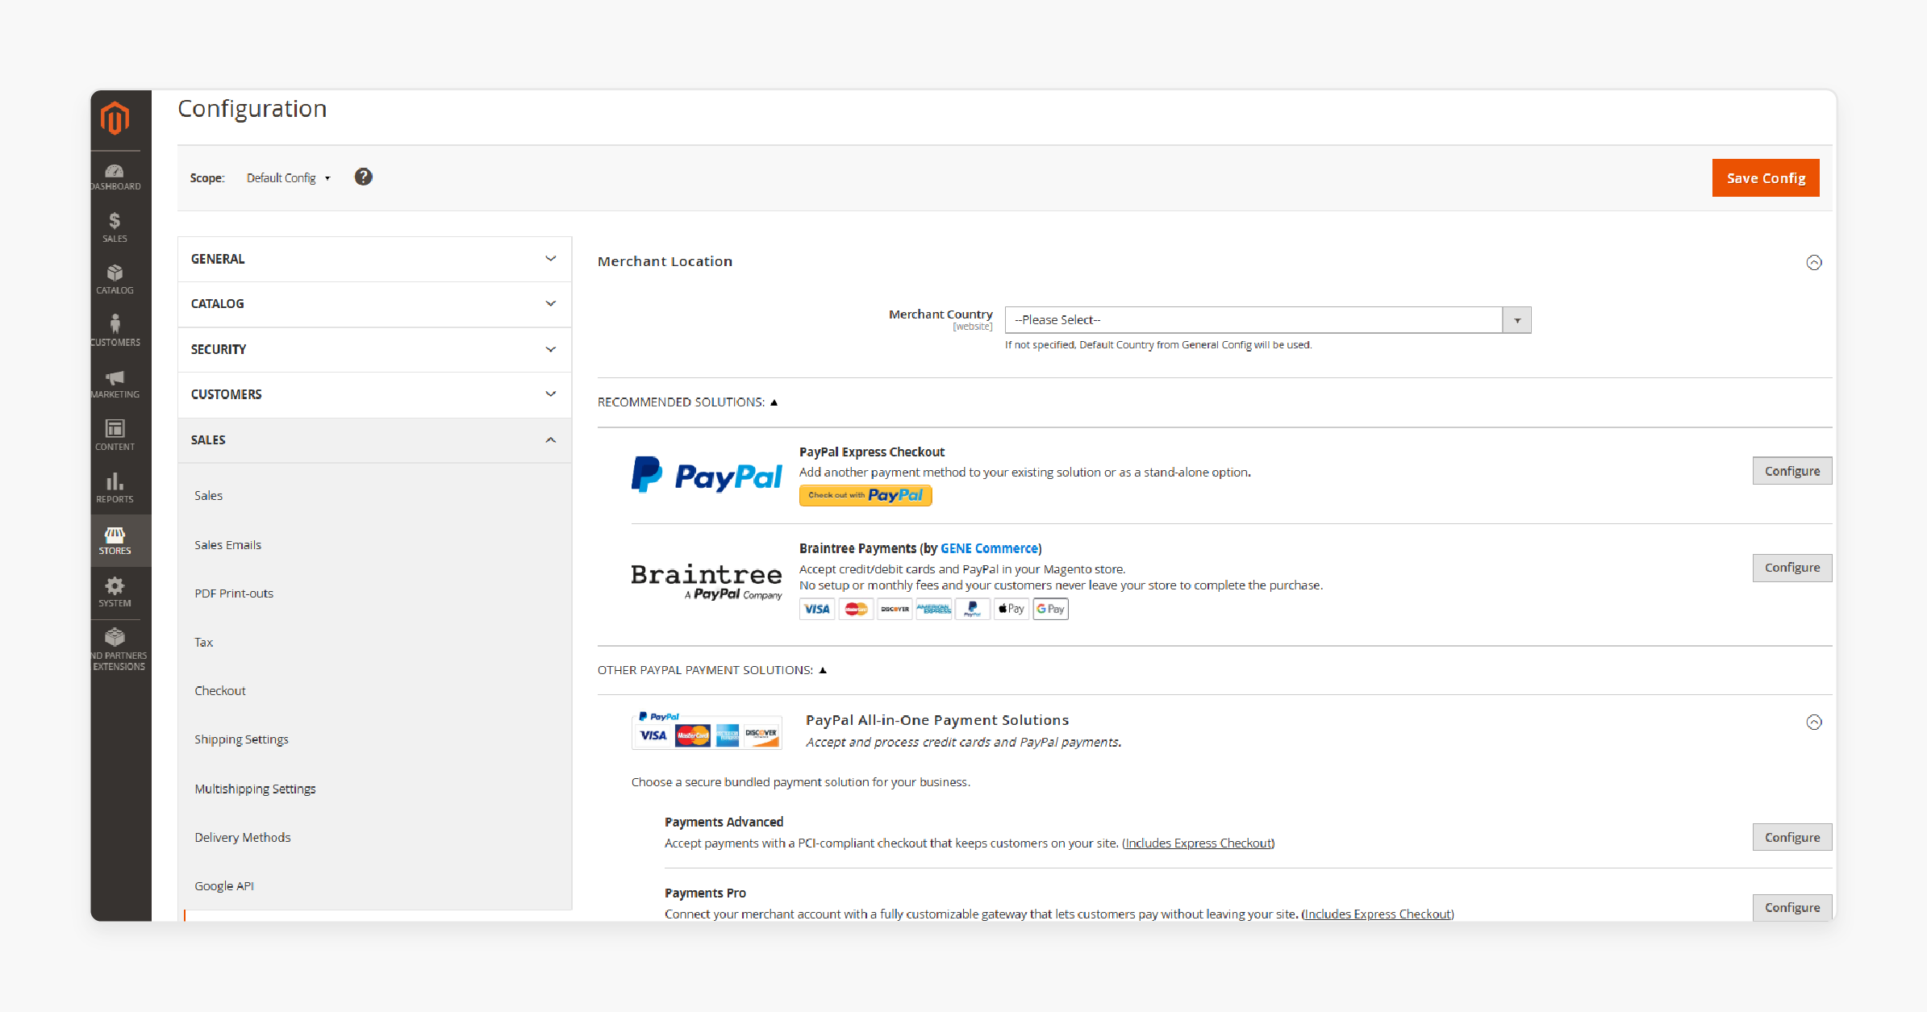Click the Apple Pay icon
Viewport: 1927px width, 1012px height.
1011,609
